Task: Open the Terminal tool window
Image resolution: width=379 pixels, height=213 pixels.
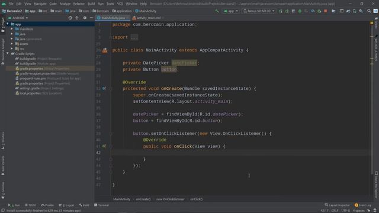Action: (101, 205)
